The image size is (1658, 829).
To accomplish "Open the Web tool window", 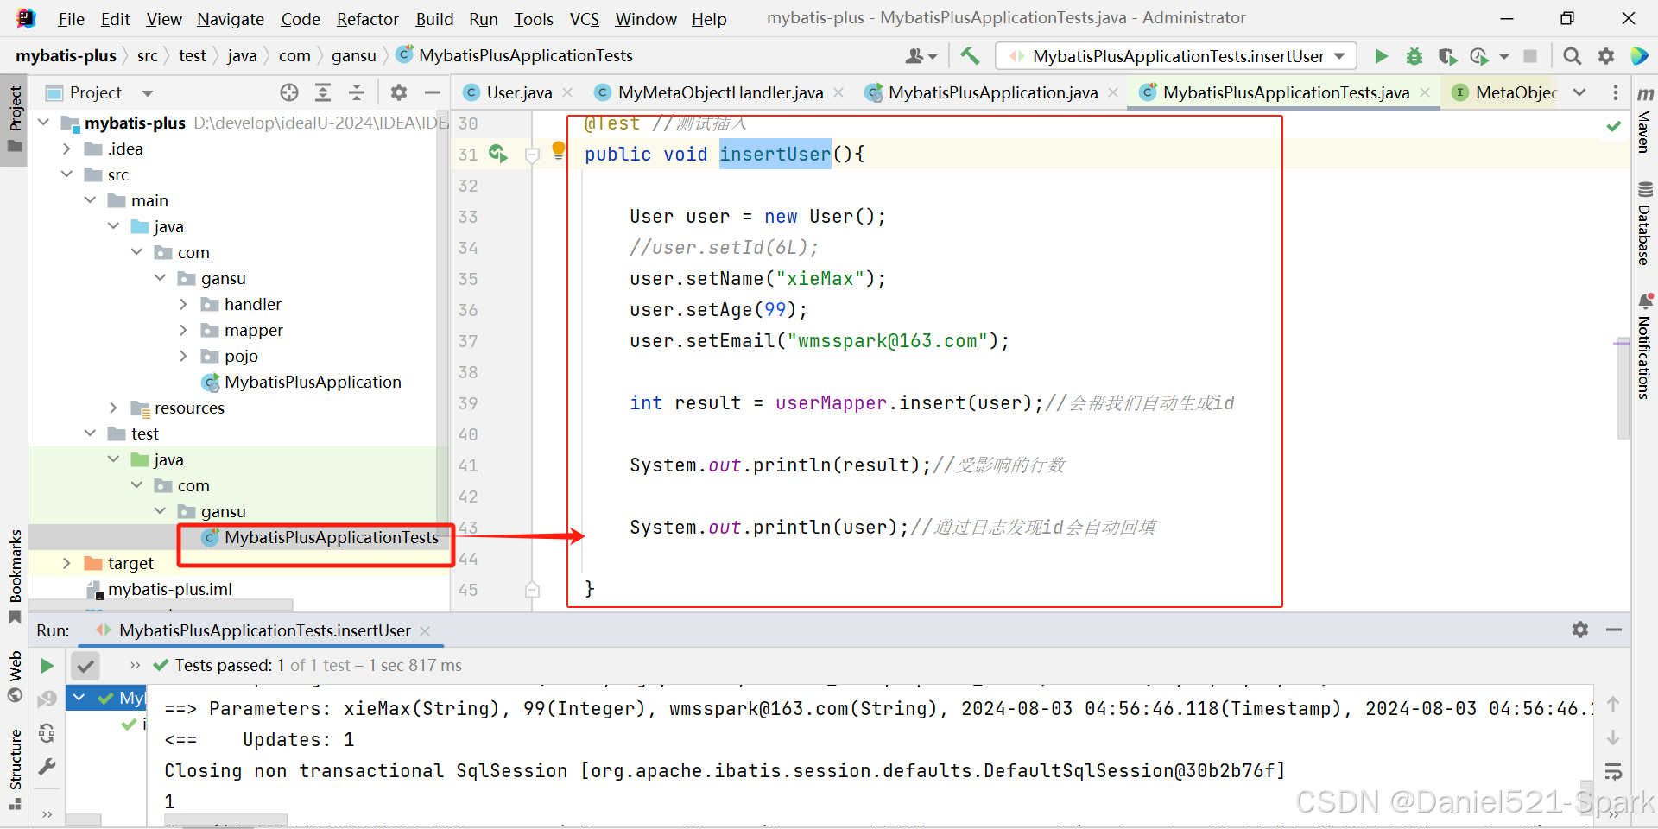I will tap(15, 676).
